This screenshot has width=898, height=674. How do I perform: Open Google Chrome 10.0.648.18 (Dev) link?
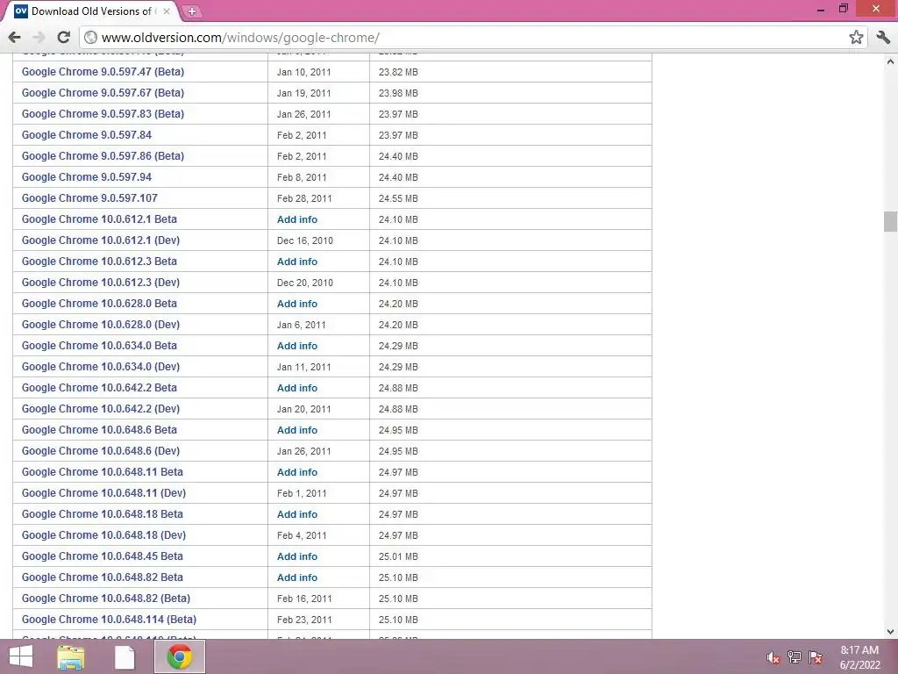(103, 535)
